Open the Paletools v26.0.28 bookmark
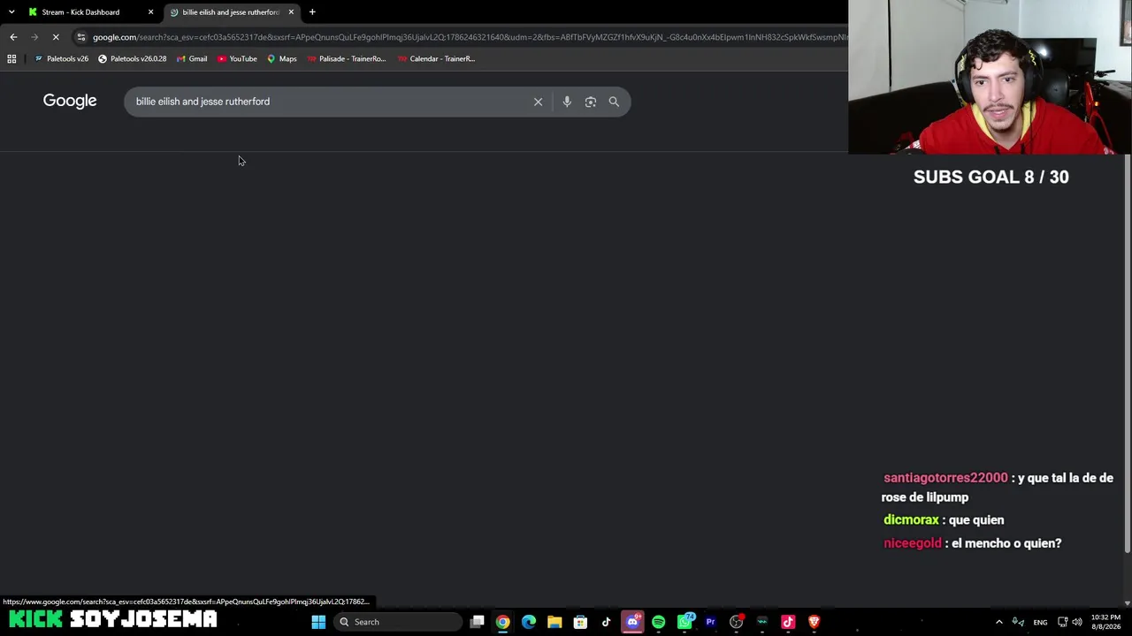This screenshot has height=636, width=1132. pos(132,59)
